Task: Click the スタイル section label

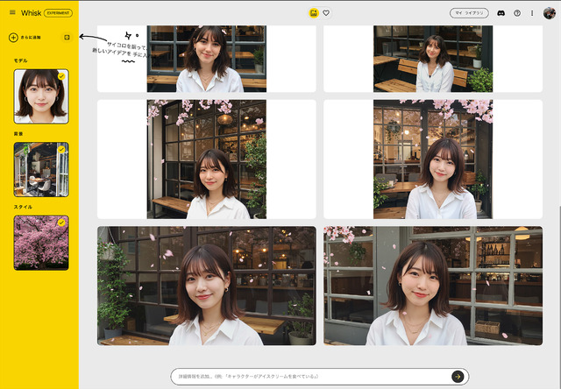Action: [23, 207]
